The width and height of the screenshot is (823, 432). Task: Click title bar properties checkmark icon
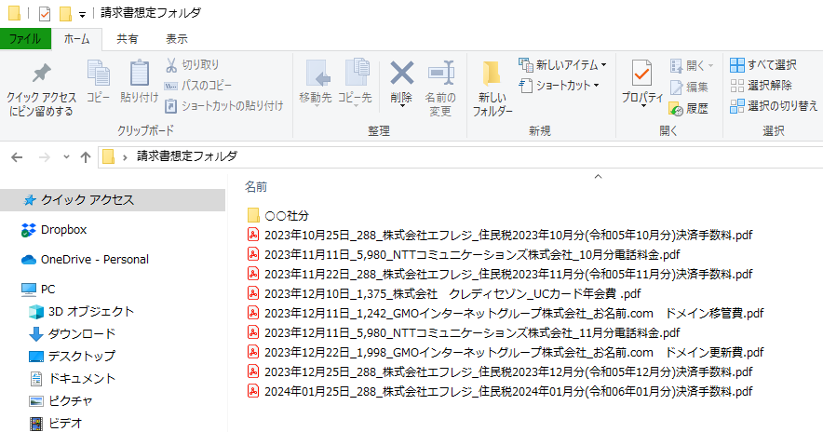tap(45, 14)
